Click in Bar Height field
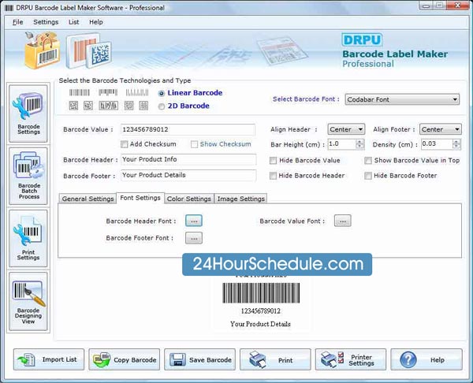473x383 pixels. click(342, 144)
